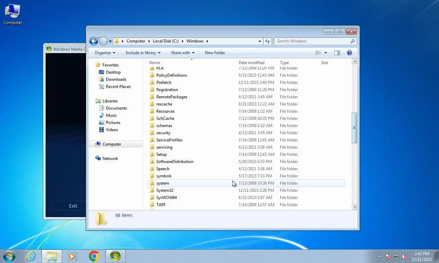Select the RemotePackages folder

point(172,97)
